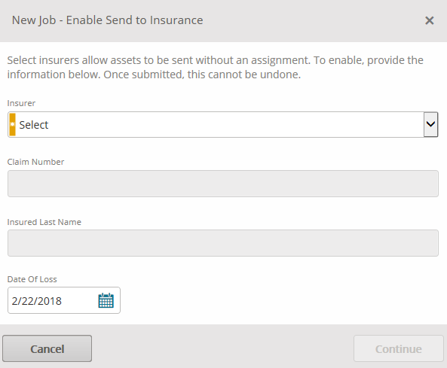Screen dimensions: 447x368
Task: Close the Enable Send to Insurance dialog
Action: 430,20
